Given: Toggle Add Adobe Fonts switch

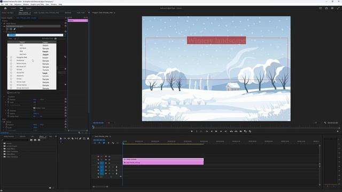Looking at the screenshot, I should click(56, 38).
